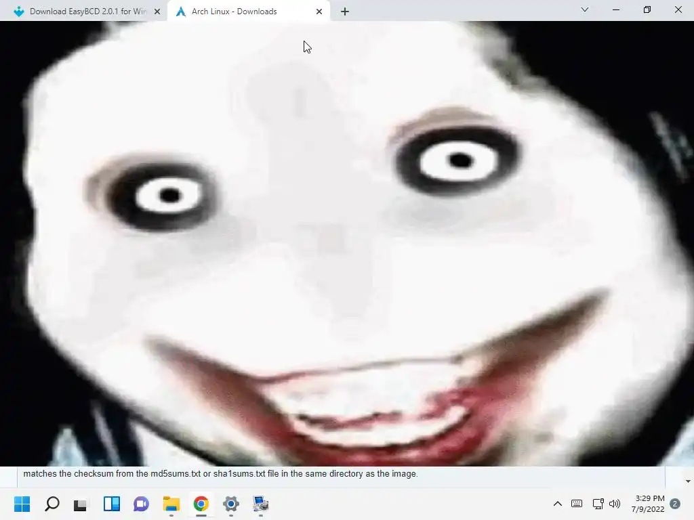Open Task View on taskbar

(x=81, y=504)
